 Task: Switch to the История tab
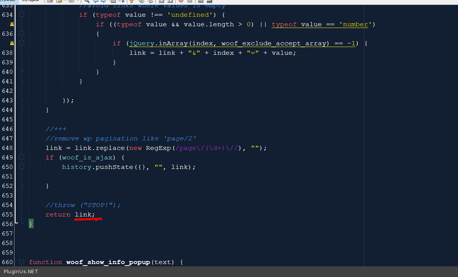pyautogui.click(x=30, y=1)
